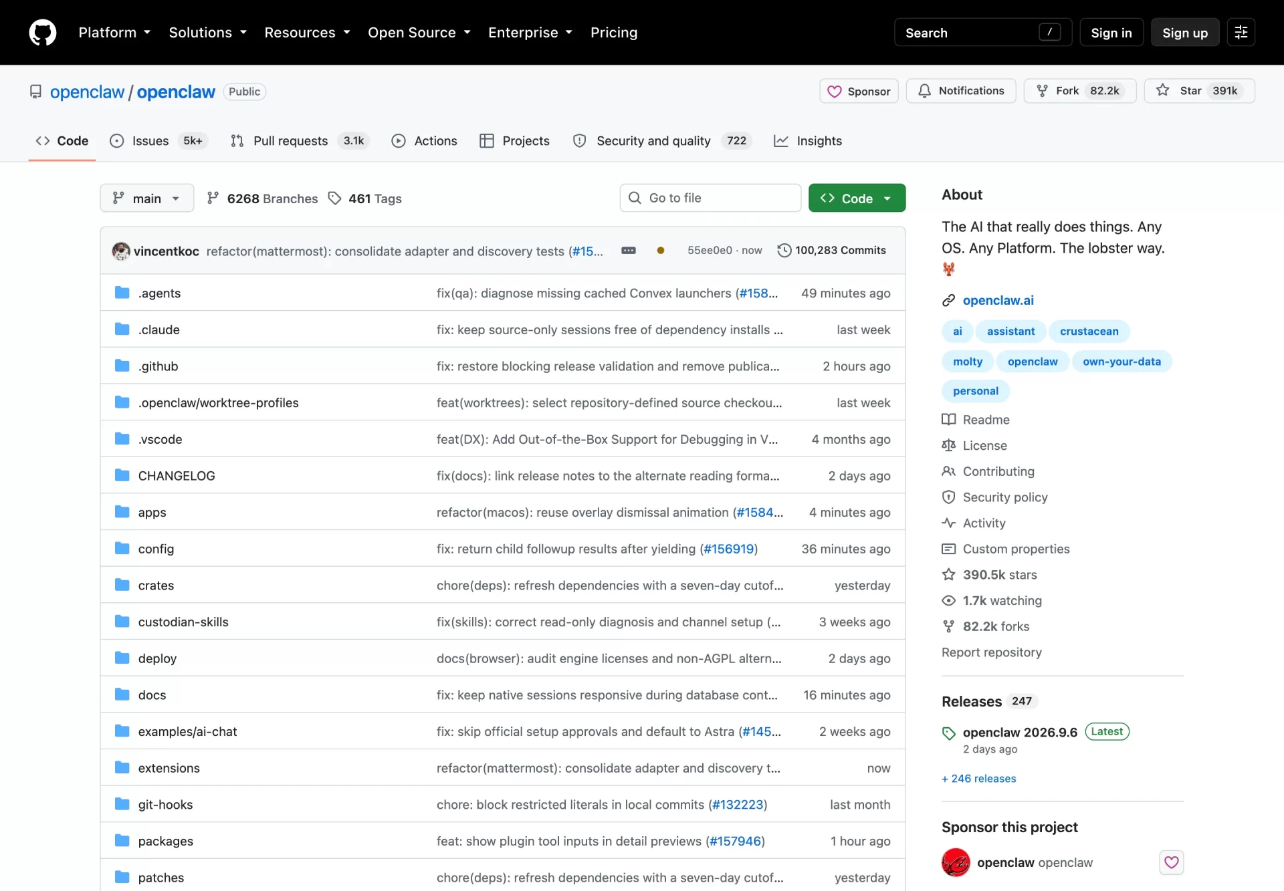Select the crustacean topic tag

tap(1089, 332)
